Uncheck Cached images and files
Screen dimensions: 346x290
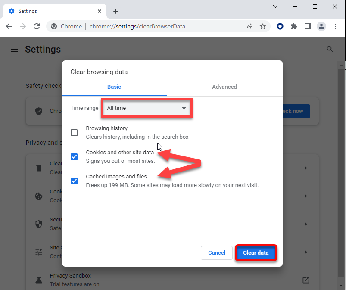click(74, 181)
